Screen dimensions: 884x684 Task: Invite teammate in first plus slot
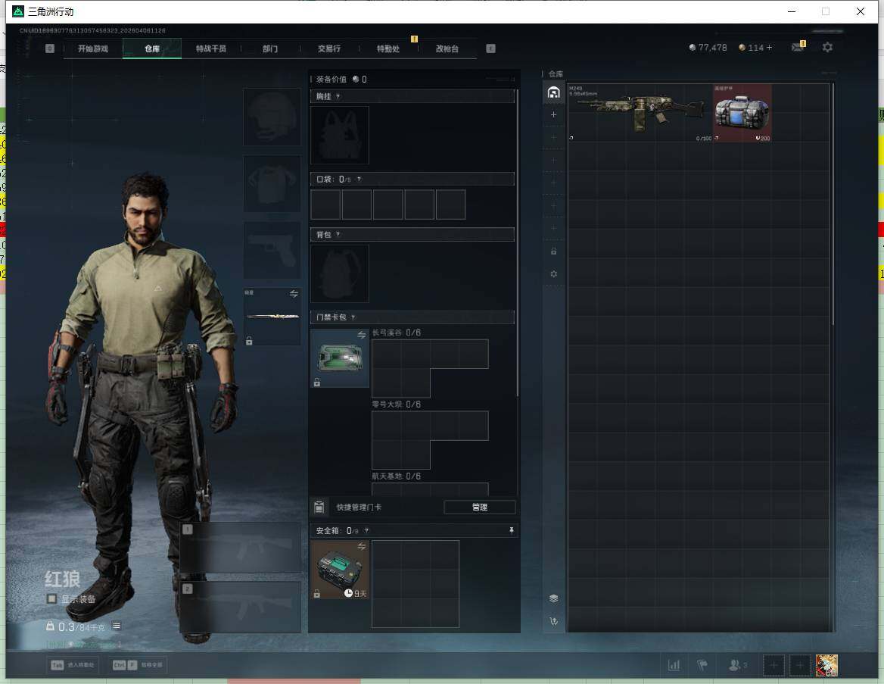pos(773,665)
